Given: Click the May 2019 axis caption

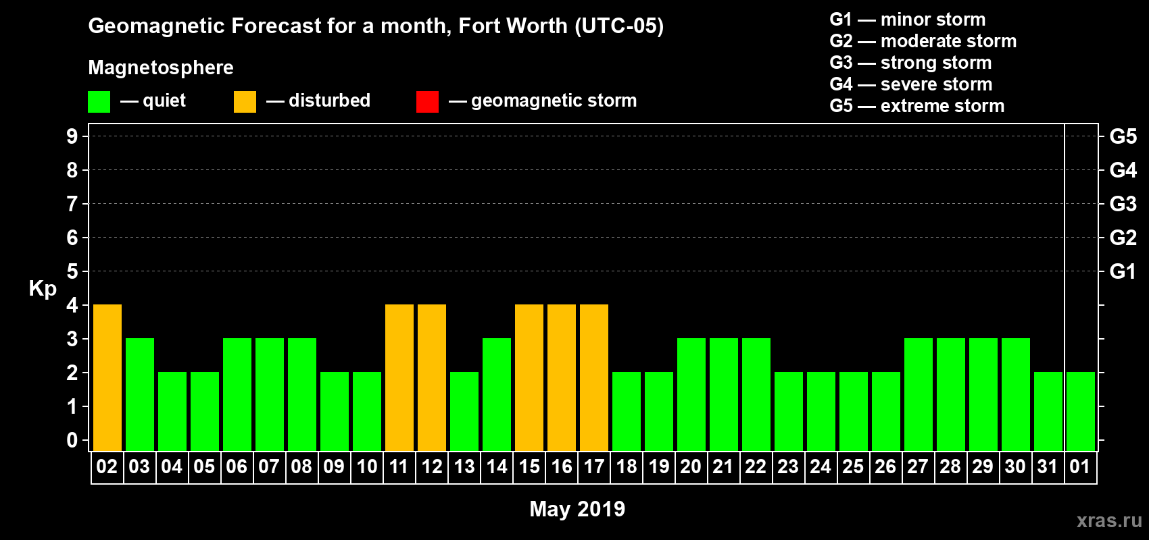Looking at the screenshot, I should [x=577, y=509].
